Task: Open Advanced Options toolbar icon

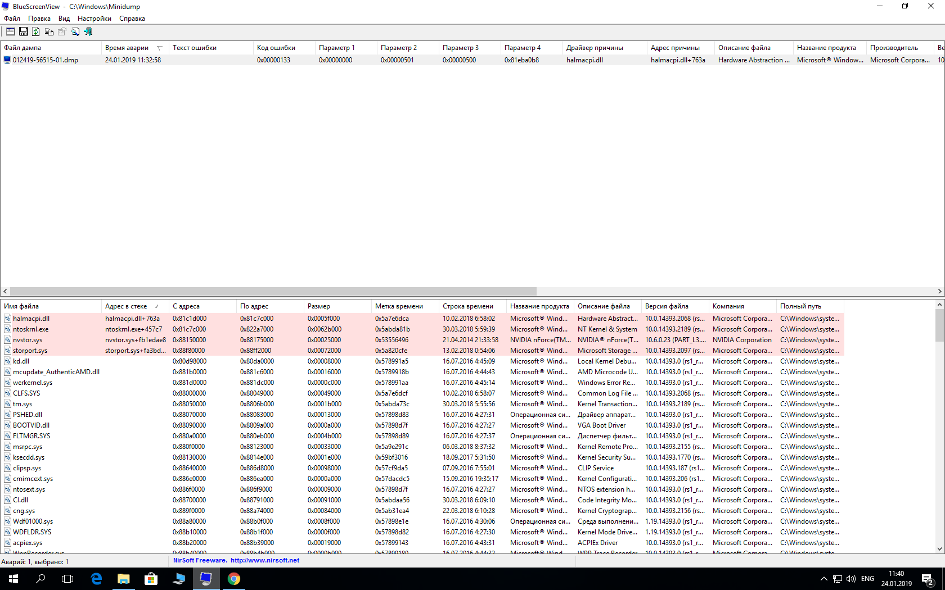Action: [x=11, y=32]
